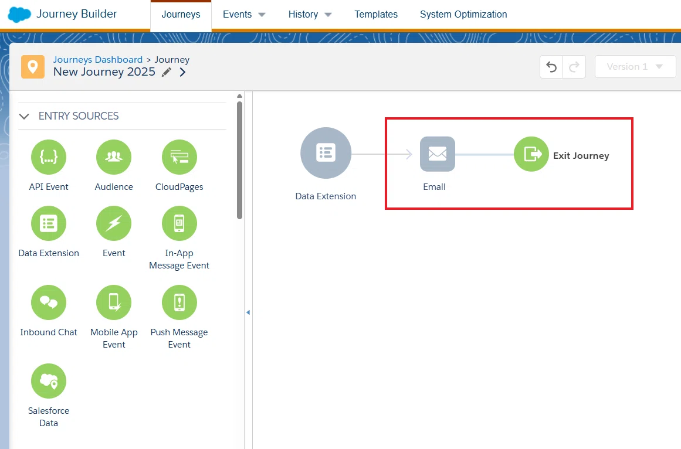Collapse the Entry Sources section
681x449 pixels.
pyautogui.click(x=24, y=116)
